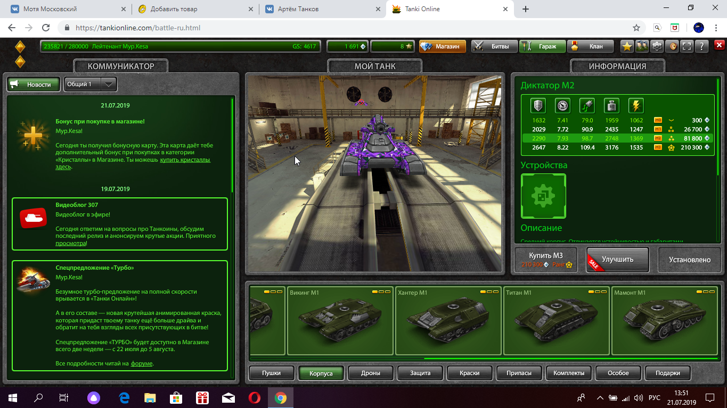This screenshot has height=408, width=727.
Task: Select the Титан М1 hull card
Action: 557,321
